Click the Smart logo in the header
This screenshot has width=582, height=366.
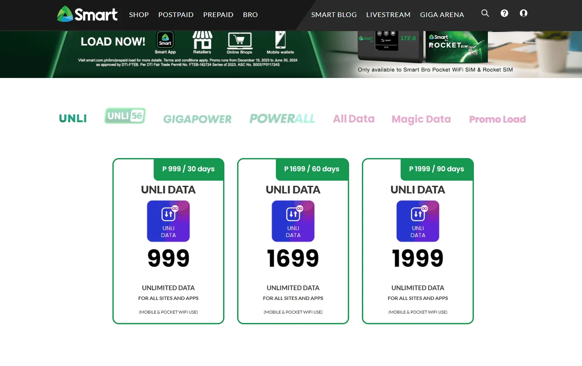87,14
